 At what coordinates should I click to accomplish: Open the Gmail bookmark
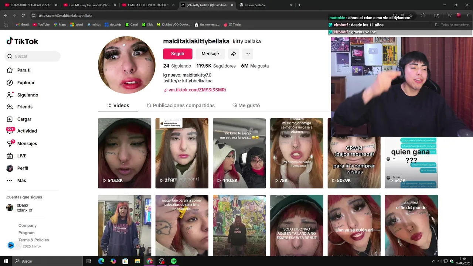(22, 25)
